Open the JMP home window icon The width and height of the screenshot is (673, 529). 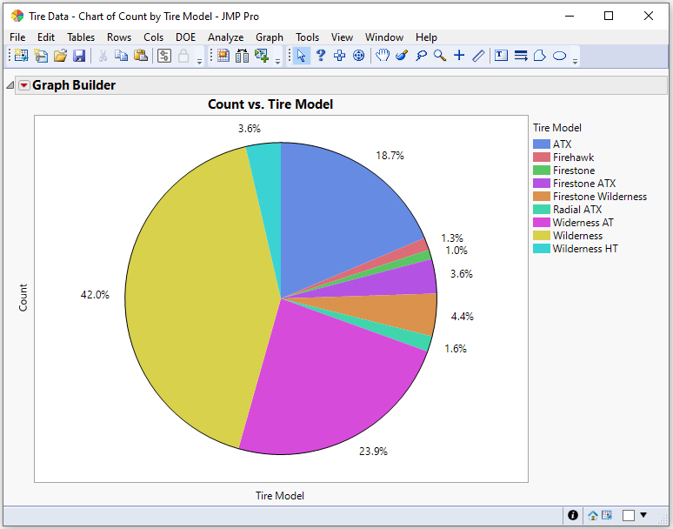592,515
